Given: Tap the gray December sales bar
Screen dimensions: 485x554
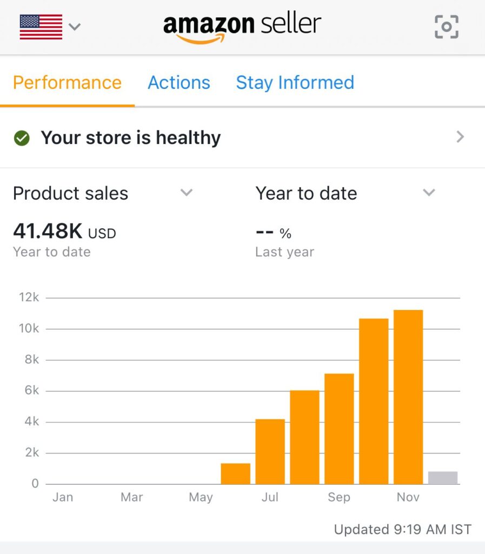Looking at the screenshot, I should tap(443, 478).
